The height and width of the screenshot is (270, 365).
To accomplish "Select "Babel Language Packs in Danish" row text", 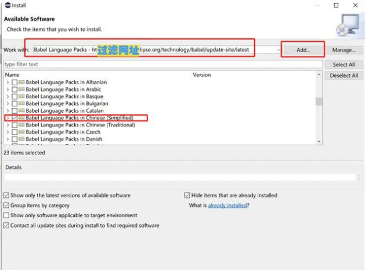I will pos(64,139).
